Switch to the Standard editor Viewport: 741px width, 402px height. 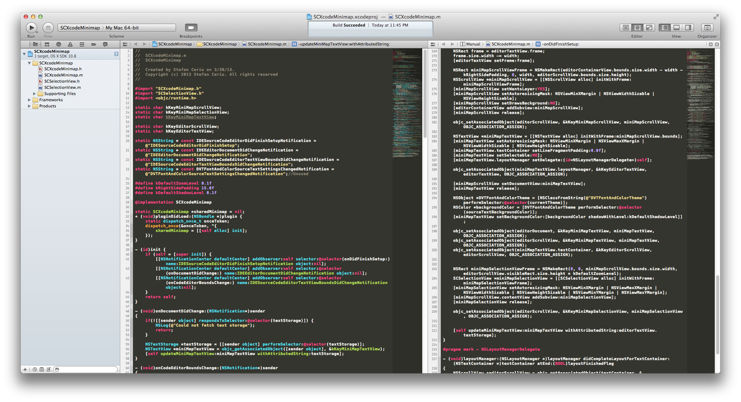[626, 28]
